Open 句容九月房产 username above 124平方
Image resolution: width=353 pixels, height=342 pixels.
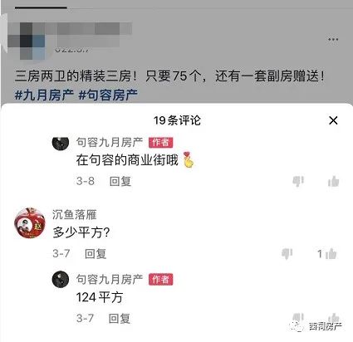pyautogui.click(x=110, y=279)
